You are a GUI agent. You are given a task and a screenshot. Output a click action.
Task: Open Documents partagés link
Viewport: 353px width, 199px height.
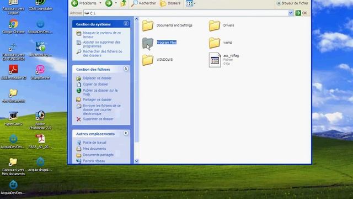pyautogui.click(x=98, y=155)
